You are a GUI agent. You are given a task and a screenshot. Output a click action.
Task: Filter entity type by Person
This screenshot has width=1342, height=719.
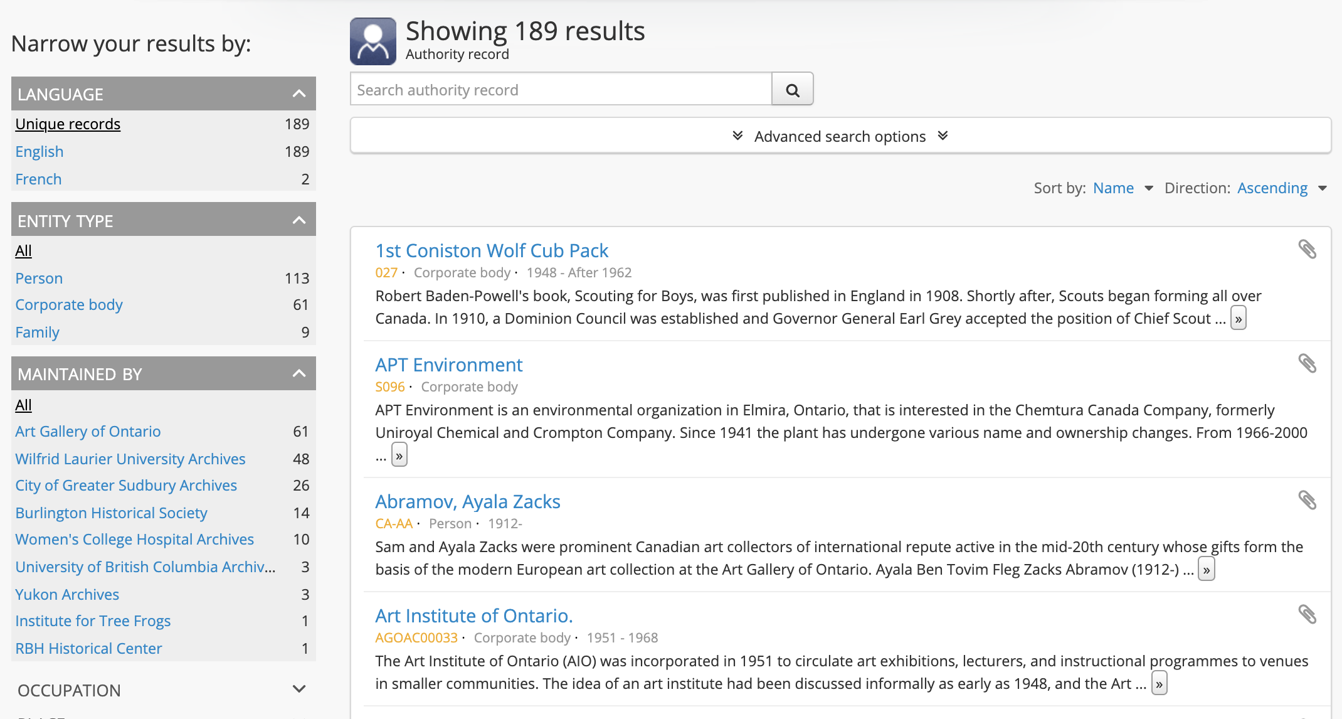point(39,279)
